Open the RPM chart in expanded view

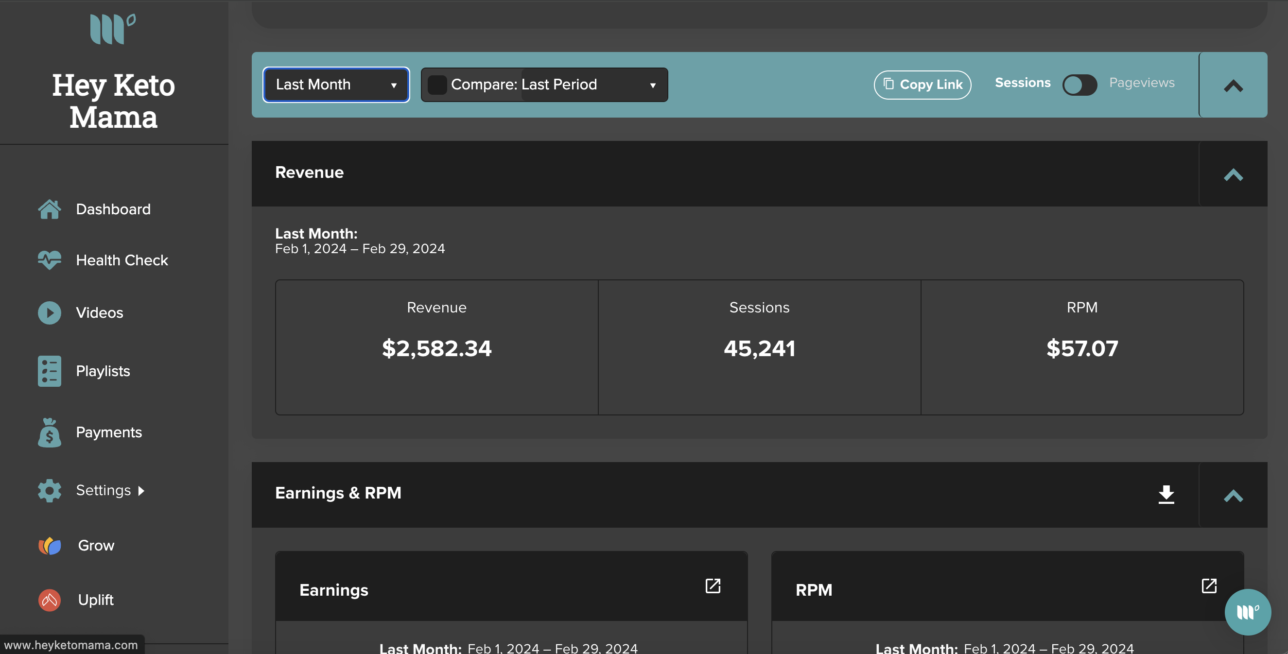1209,586
